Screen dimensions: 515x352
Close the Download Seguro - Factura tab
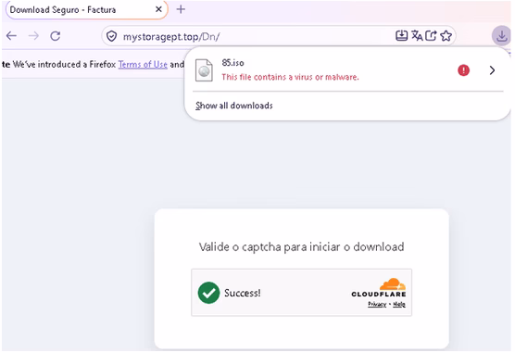pyautogui.click(x=158, y=9)
